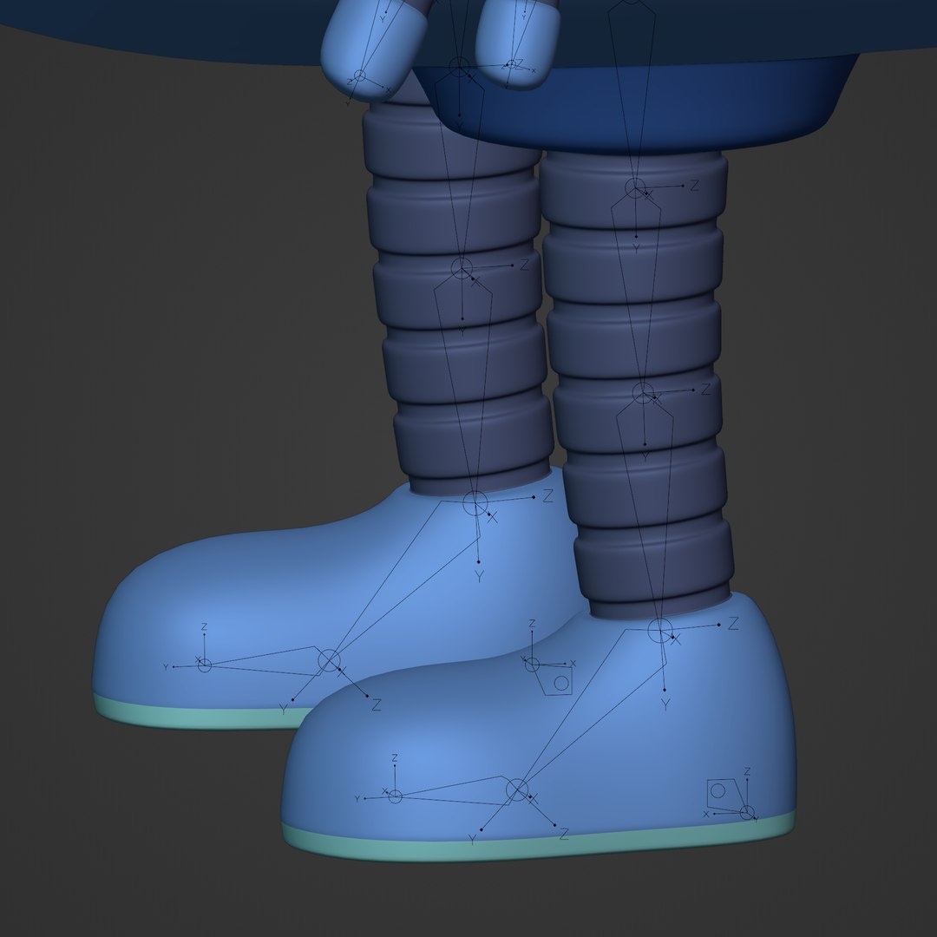Select the rear boot's ankle joint circle
The image size is (937, 937).
coord(475,502)
